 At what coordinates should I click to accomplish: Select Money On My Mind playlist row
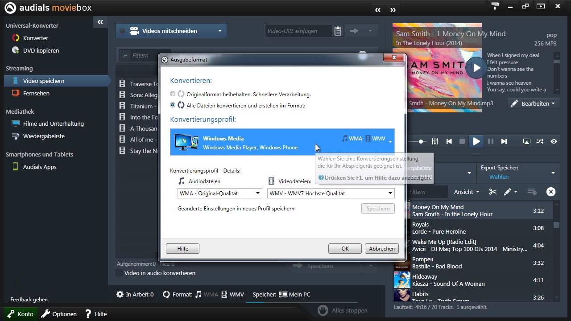(474, 210)
